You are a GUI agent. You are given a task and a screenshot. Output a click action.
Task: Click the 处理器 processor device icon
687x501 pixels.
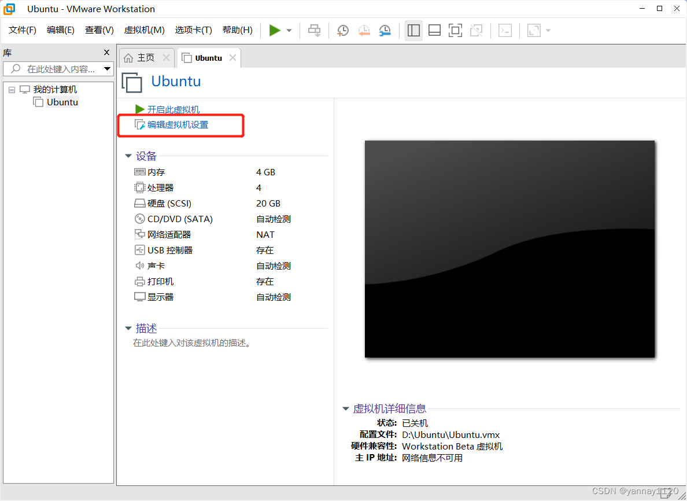point(139,187)
